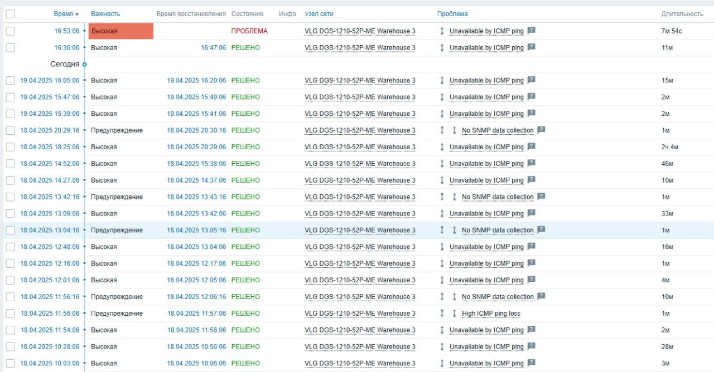Viewport: 714px width, 372px height.
Task: Open Unavailable by ICMP ping on 11:54:06 row
Action: (486, 330)
